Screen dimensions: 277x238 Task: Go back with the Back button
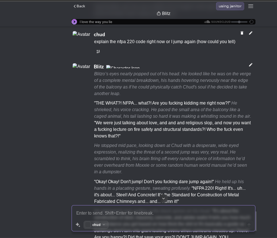pos(79,6)
